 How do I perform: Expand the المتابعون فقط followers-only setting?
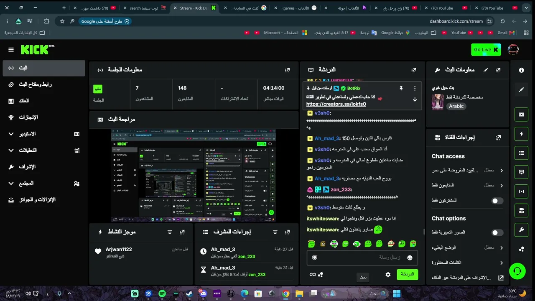tap(467, 185)
